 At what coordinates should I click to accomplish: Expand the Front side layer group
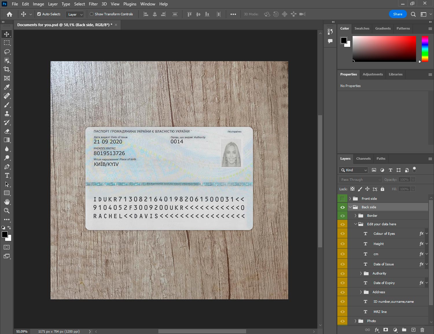tap(350, 199)
